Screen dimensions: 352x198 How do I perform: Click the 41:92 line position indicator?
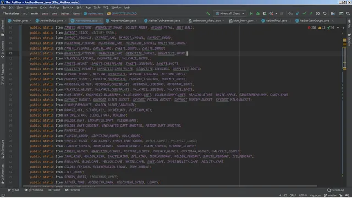click(x=283, y=195)
